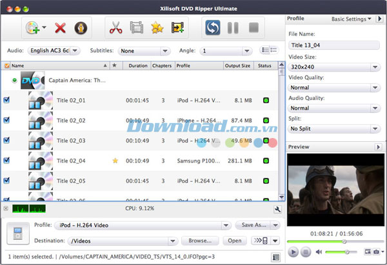Collapse the Profile panel arrow
Image resolution: width=387 pixels, height=265 pixels.
(379, 19)
